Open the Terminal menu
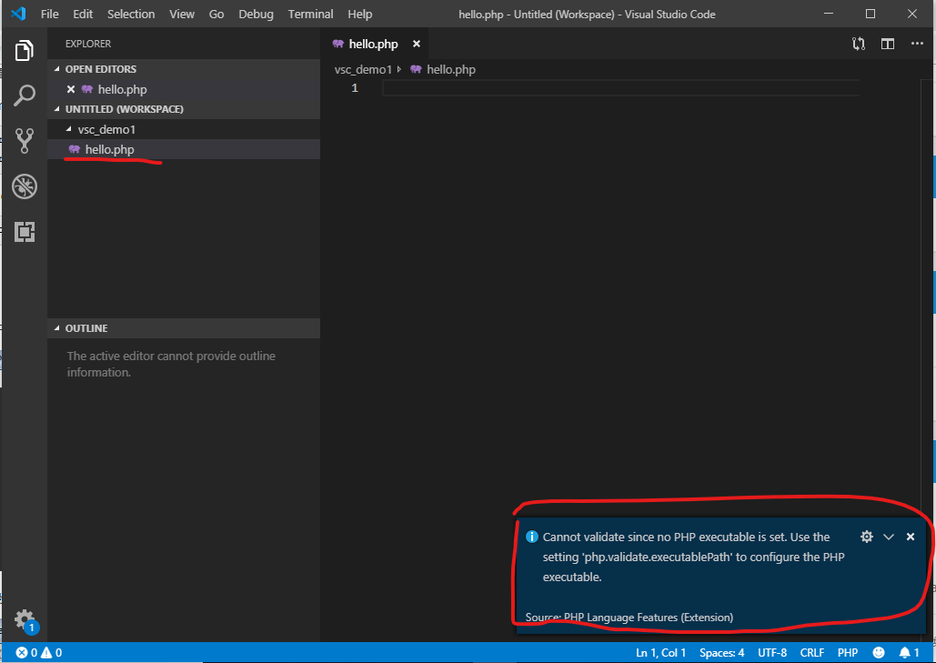This screenshot has width=936, height=663. (x=310, y=14)
